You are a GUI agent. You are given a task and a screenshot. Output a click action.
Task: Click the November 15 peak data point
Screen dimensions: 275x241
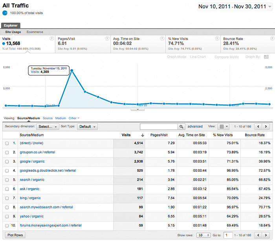(72, 71)
